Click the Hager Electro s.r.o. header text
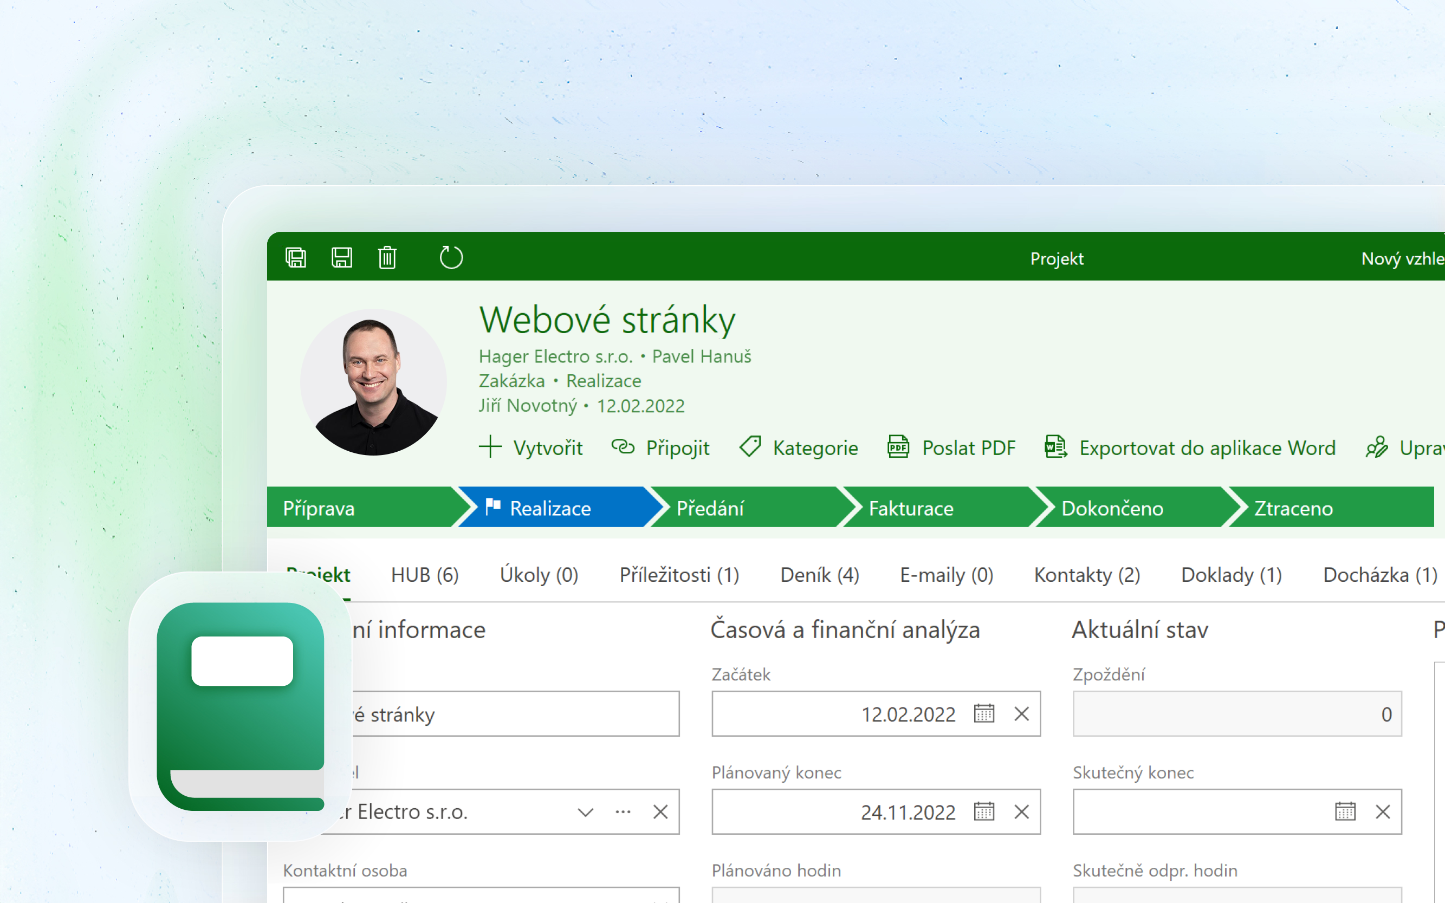The width and height of the screenshot is (1445, 903). 555,356
